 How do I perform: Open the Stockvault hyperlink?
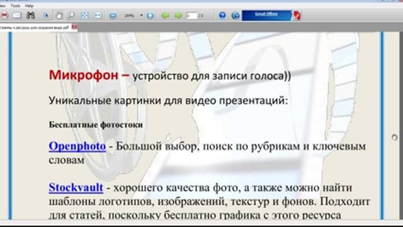tap(76, 187)
